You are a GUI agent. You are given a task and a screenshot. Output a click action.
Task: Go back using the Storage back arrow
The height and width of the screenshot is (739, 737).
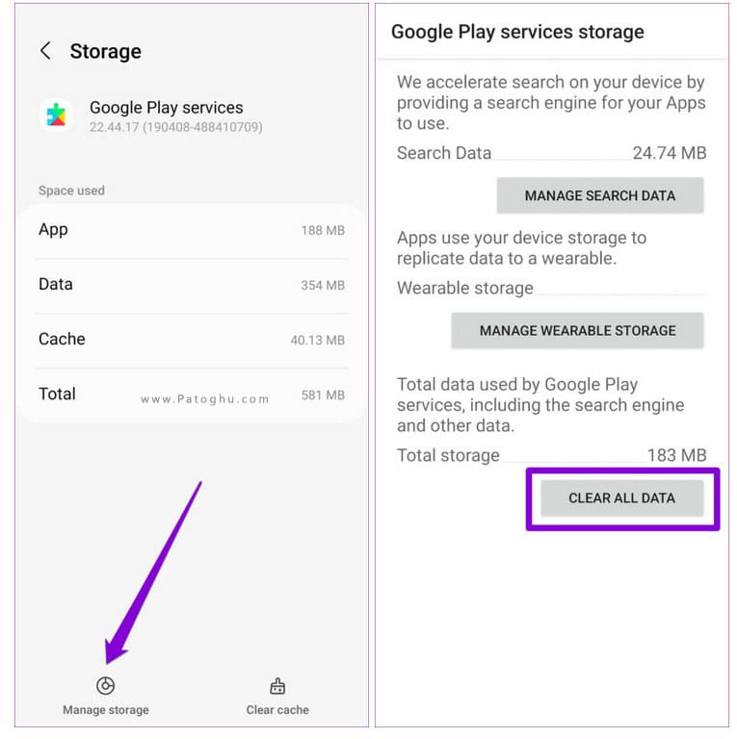[x=45, y=51]
